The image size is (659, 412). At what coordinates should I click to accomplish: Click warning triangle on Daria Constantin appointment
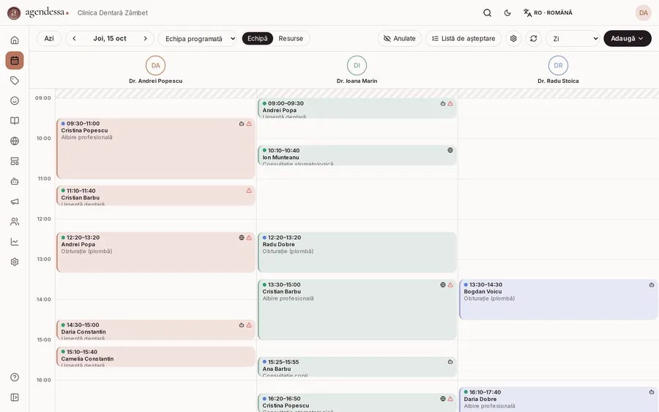pos(249,325)
